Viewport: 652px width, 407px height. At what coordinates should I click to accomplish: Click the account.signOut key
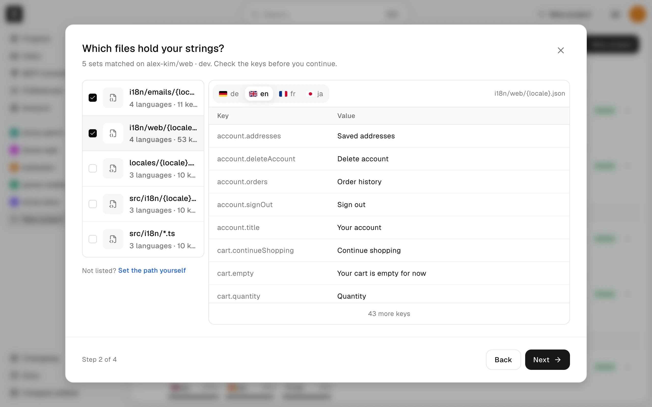[245, 205]
